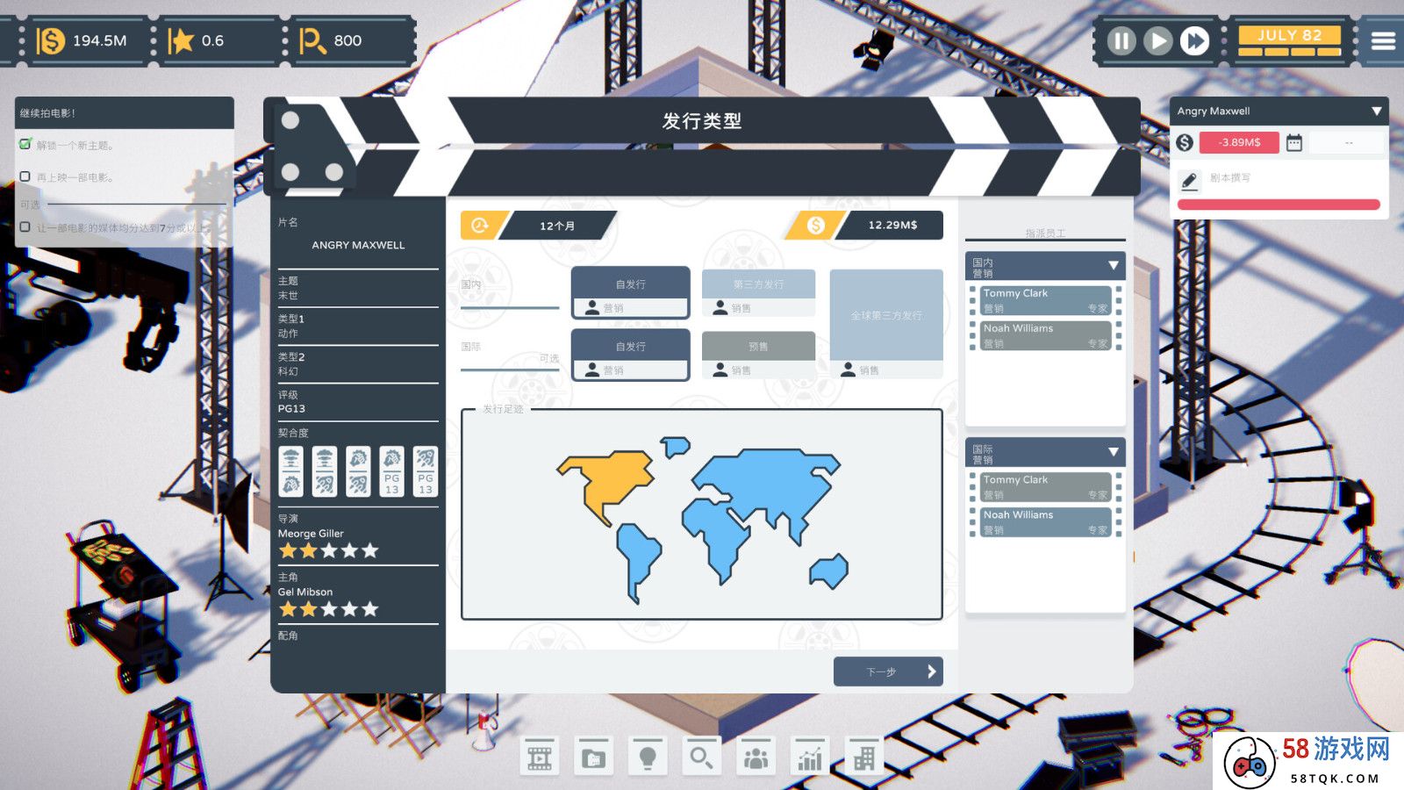Click the -3.89M$ budget value
The width and height of the screenshot is (1404, 790).
[1239, 142]
